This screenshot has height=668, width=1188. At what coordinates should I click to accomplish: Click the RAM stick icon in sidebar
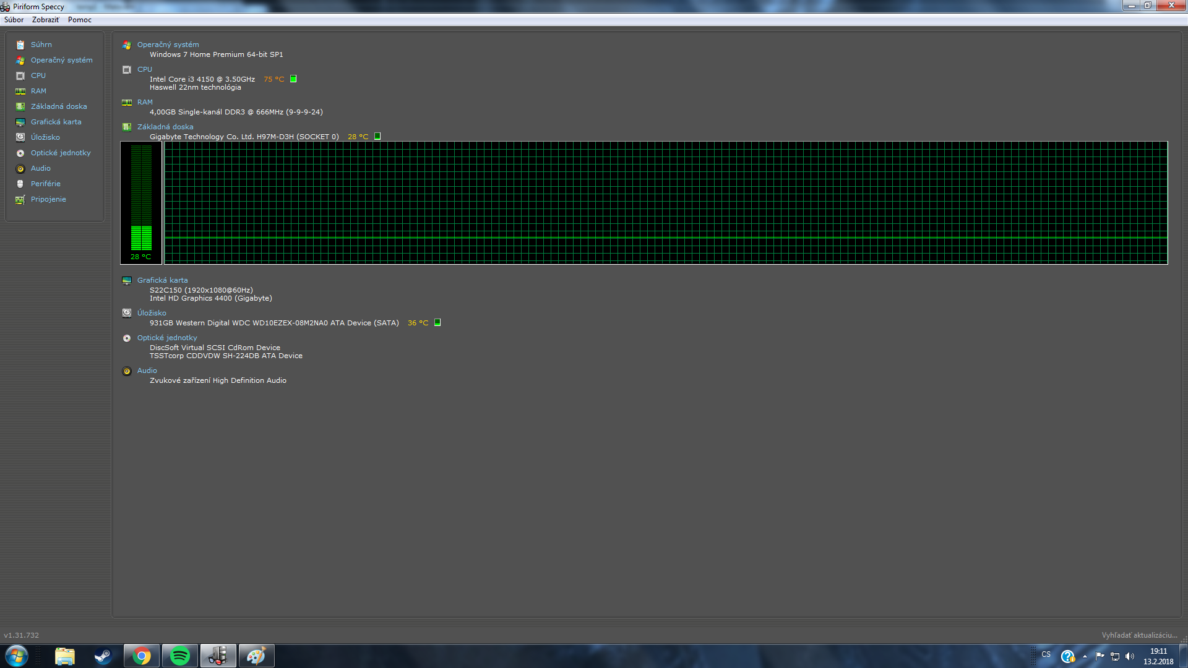coord(20,92)
